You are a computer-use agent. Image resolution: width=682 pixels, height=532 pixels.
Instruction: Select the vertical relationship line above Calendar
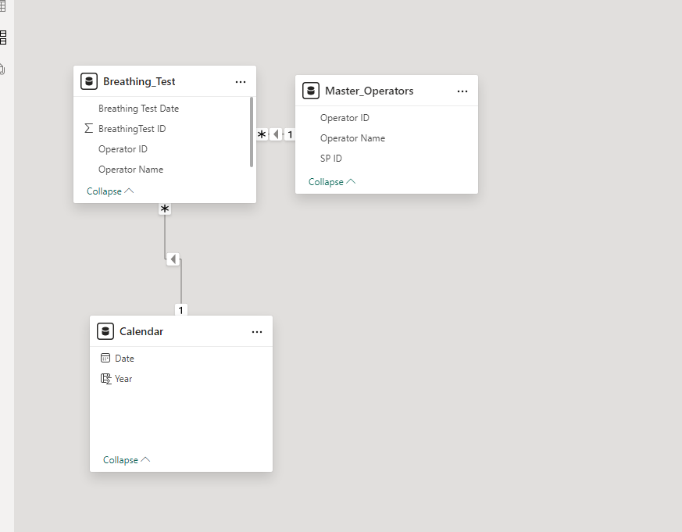point(181,283)
